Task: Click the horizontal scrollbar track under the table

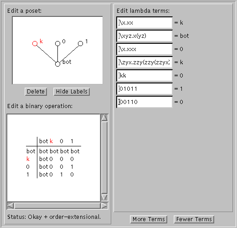Action: (57, 206)
